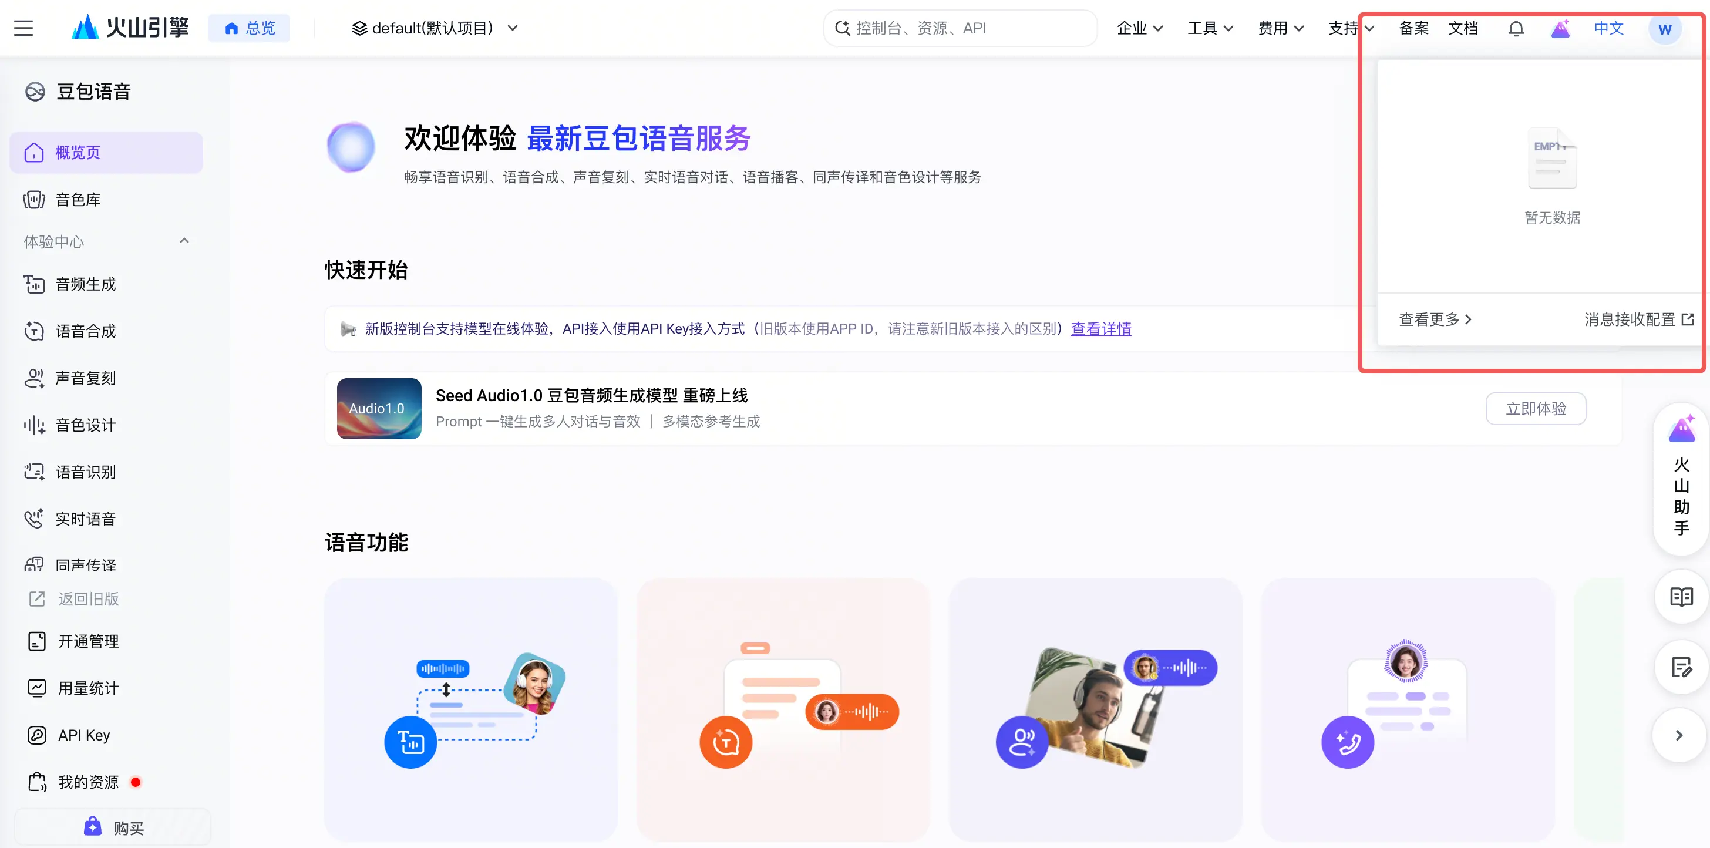Click the open-book documentation floating icon
The height and width of the screenshot is (848, 1710).
(x=1681, y=596)
